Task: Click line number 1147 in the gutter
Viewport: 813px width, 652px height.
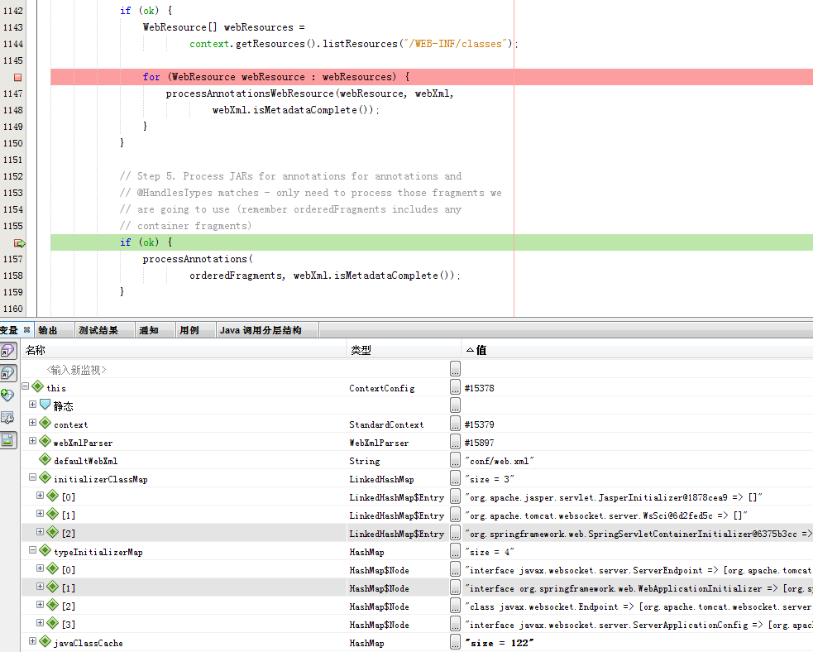Action: click(x=13, y=93)
